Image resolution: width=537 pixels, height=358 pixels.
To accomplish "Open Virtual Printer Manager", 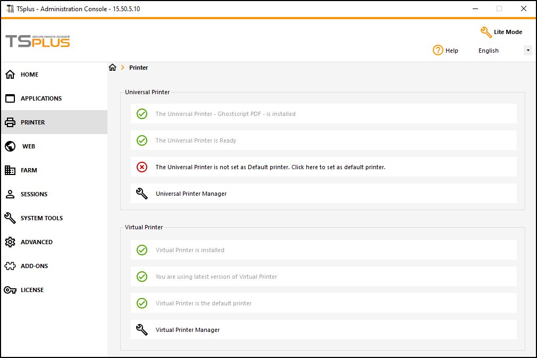I will coord(186,330).
